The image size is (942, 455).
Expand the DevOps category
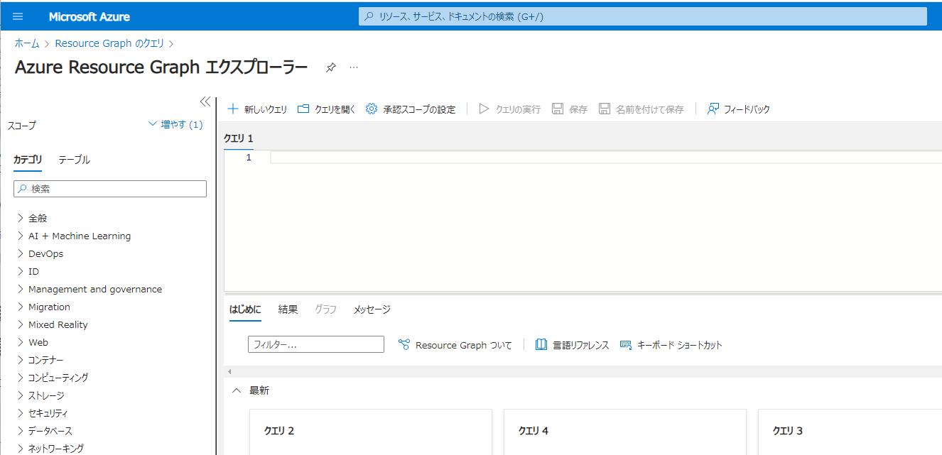(x=21, y=253)
